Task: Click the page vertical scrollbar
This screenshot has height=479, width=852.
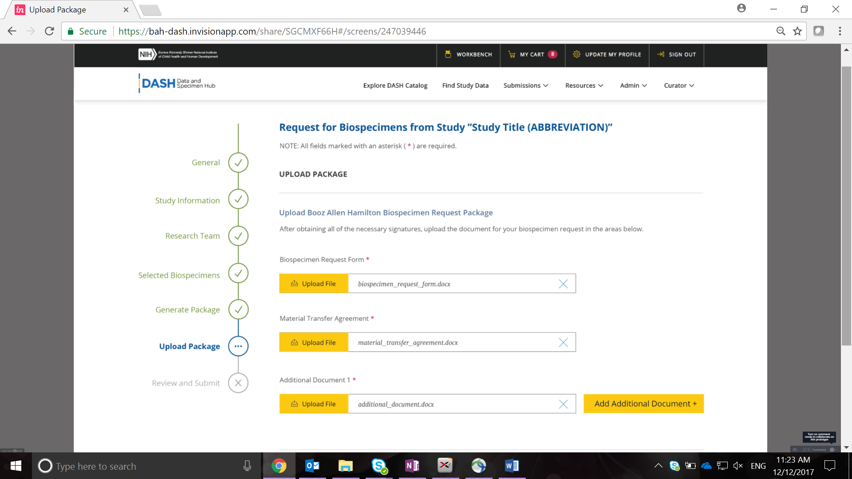Action: pos(846,206)
